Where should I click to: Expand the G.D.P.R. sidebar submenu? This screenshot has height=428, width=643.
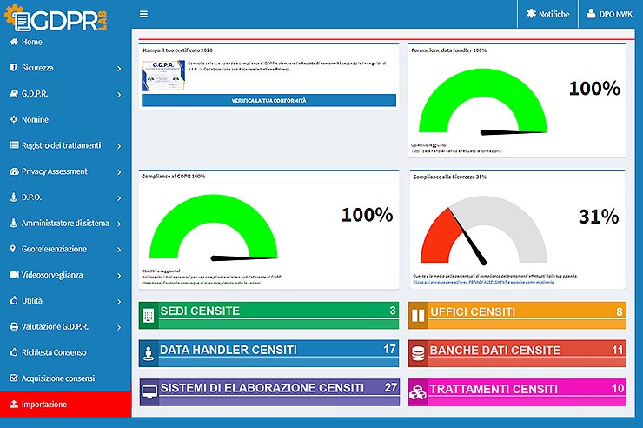click(x=118, y=94)
